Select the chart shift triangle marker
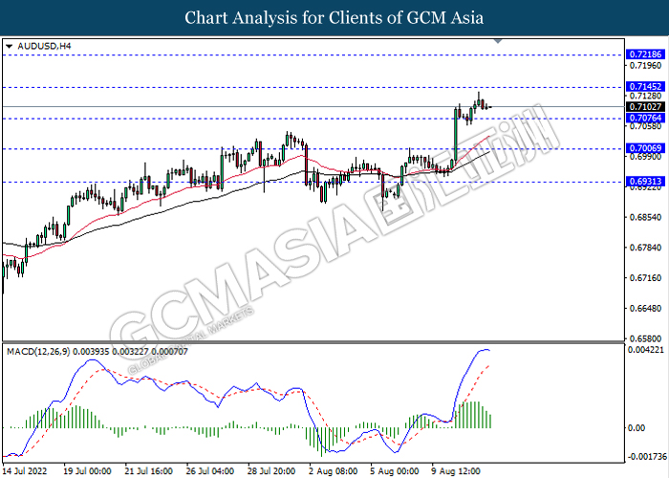The height and width of the screenshot is (478, 669). [x=498, y=41]
